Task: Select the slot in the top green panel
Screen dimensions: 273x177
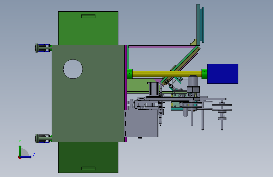Action: pyautogui.click(x=88, y=16)
